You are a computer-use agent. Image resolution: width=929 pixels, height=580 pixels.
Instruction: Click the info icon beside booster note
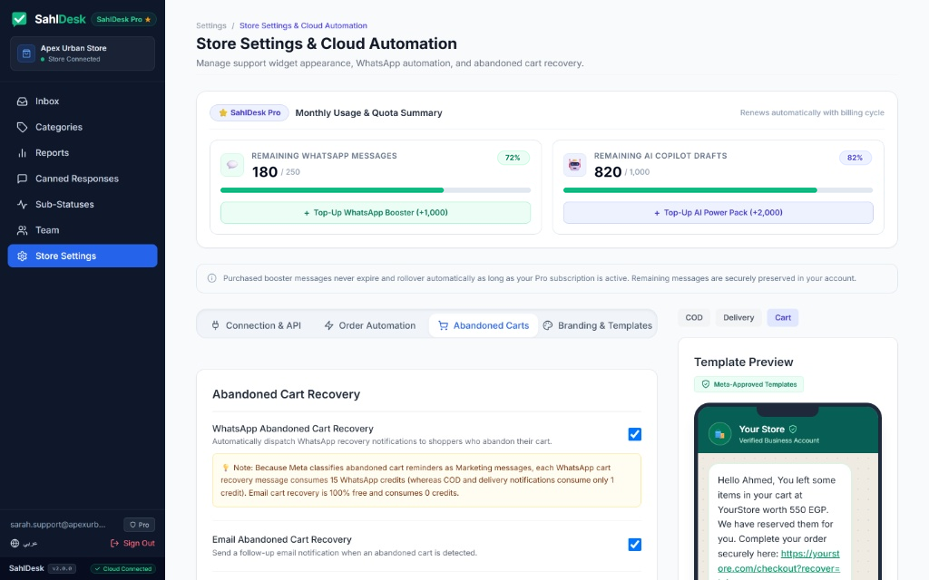point(211,278)
